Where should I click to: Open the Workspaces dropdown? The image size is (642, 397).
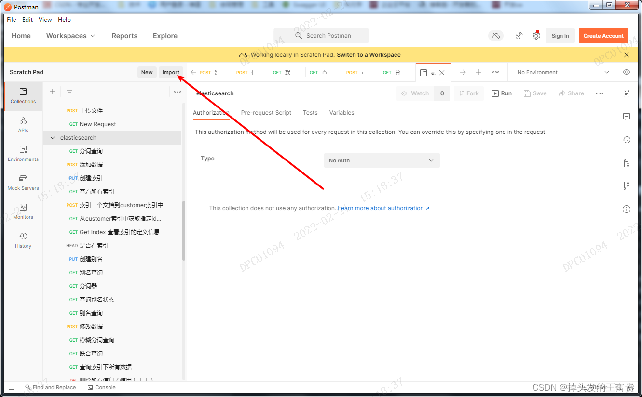click(70, 36)
